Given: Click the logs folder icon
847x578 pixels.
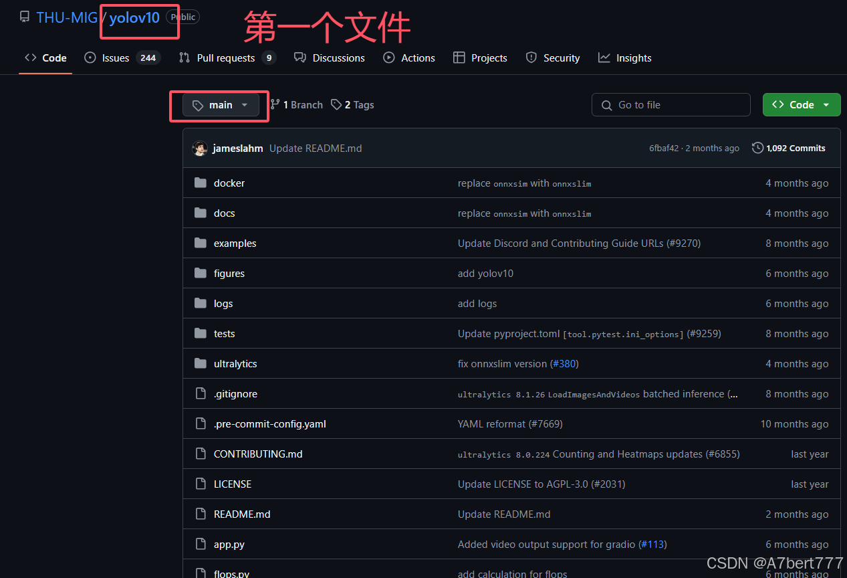Looking at the screenshot, I should [x=200, y=303].
